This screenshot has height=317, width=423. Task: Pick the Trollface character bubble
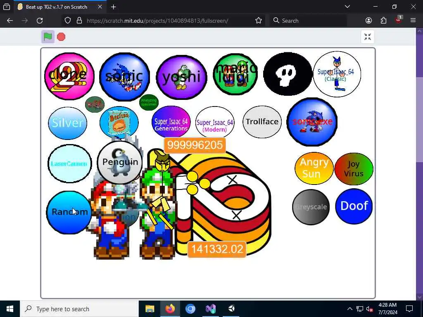click(x=262, y=122)
